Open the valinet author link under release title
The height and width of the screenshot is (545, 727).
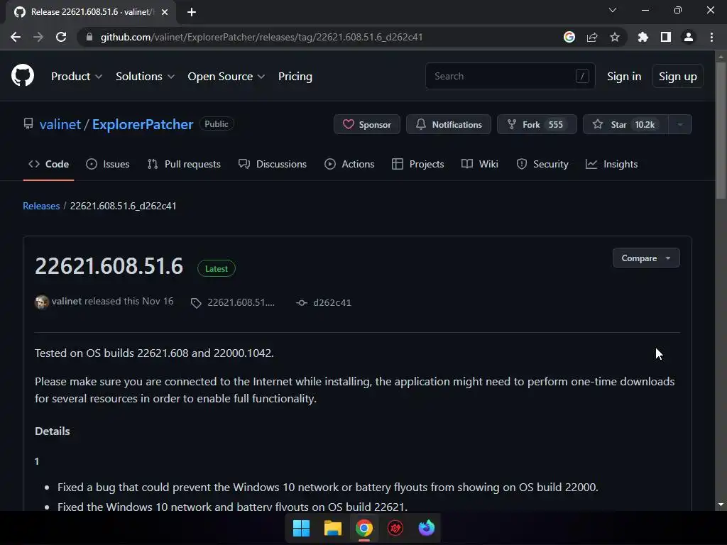coord(66,301)
